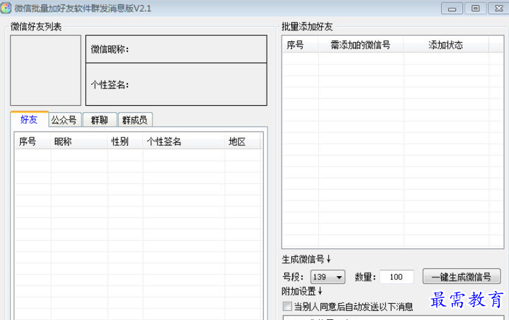
Task: Switch to the 好友 tab
Action: (29, 119)
